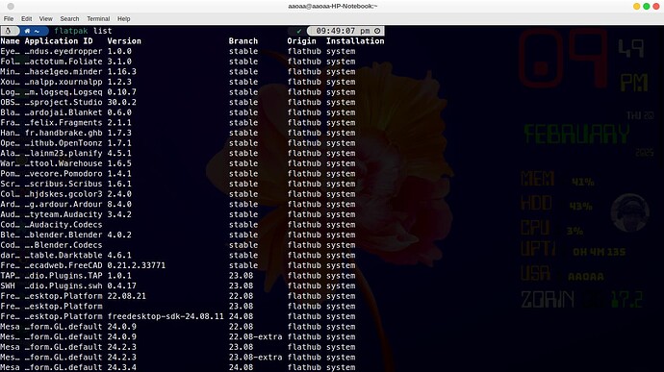Click version 24.3.4 in the last Mesa row
Screen dimensions: 664x372
[122, 367]
